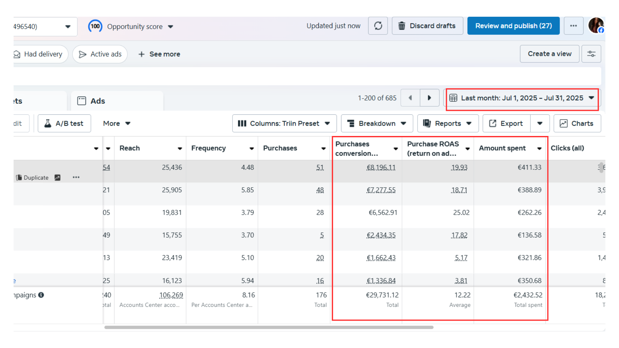The height and width of the screenshot is (348, 619).
Task: Go to previous page of results
Action: 410,98
